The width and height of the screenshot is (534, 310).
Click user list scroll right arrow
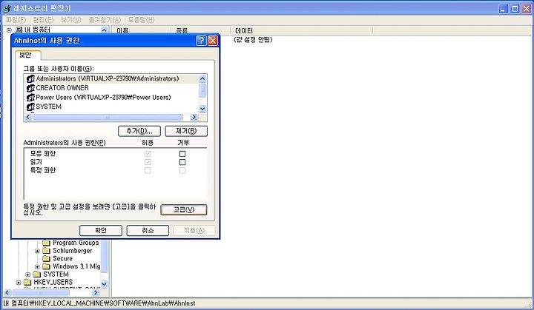tap(194, 118)
